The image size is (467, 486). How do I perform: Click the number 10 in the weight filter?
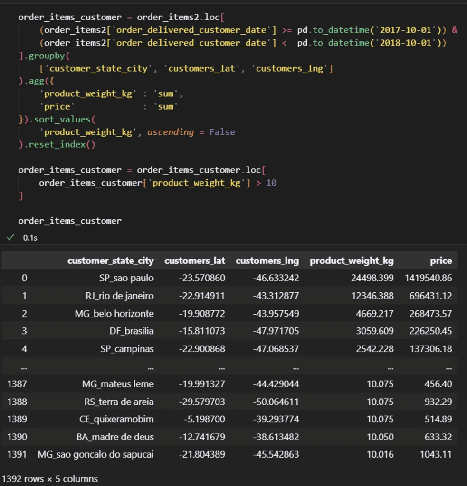(271, 183)
